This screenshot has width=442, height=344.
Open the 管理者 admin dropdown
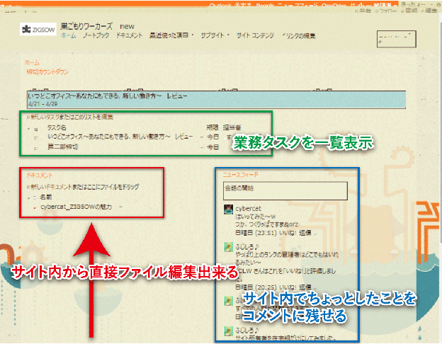[x=385, y=6]
